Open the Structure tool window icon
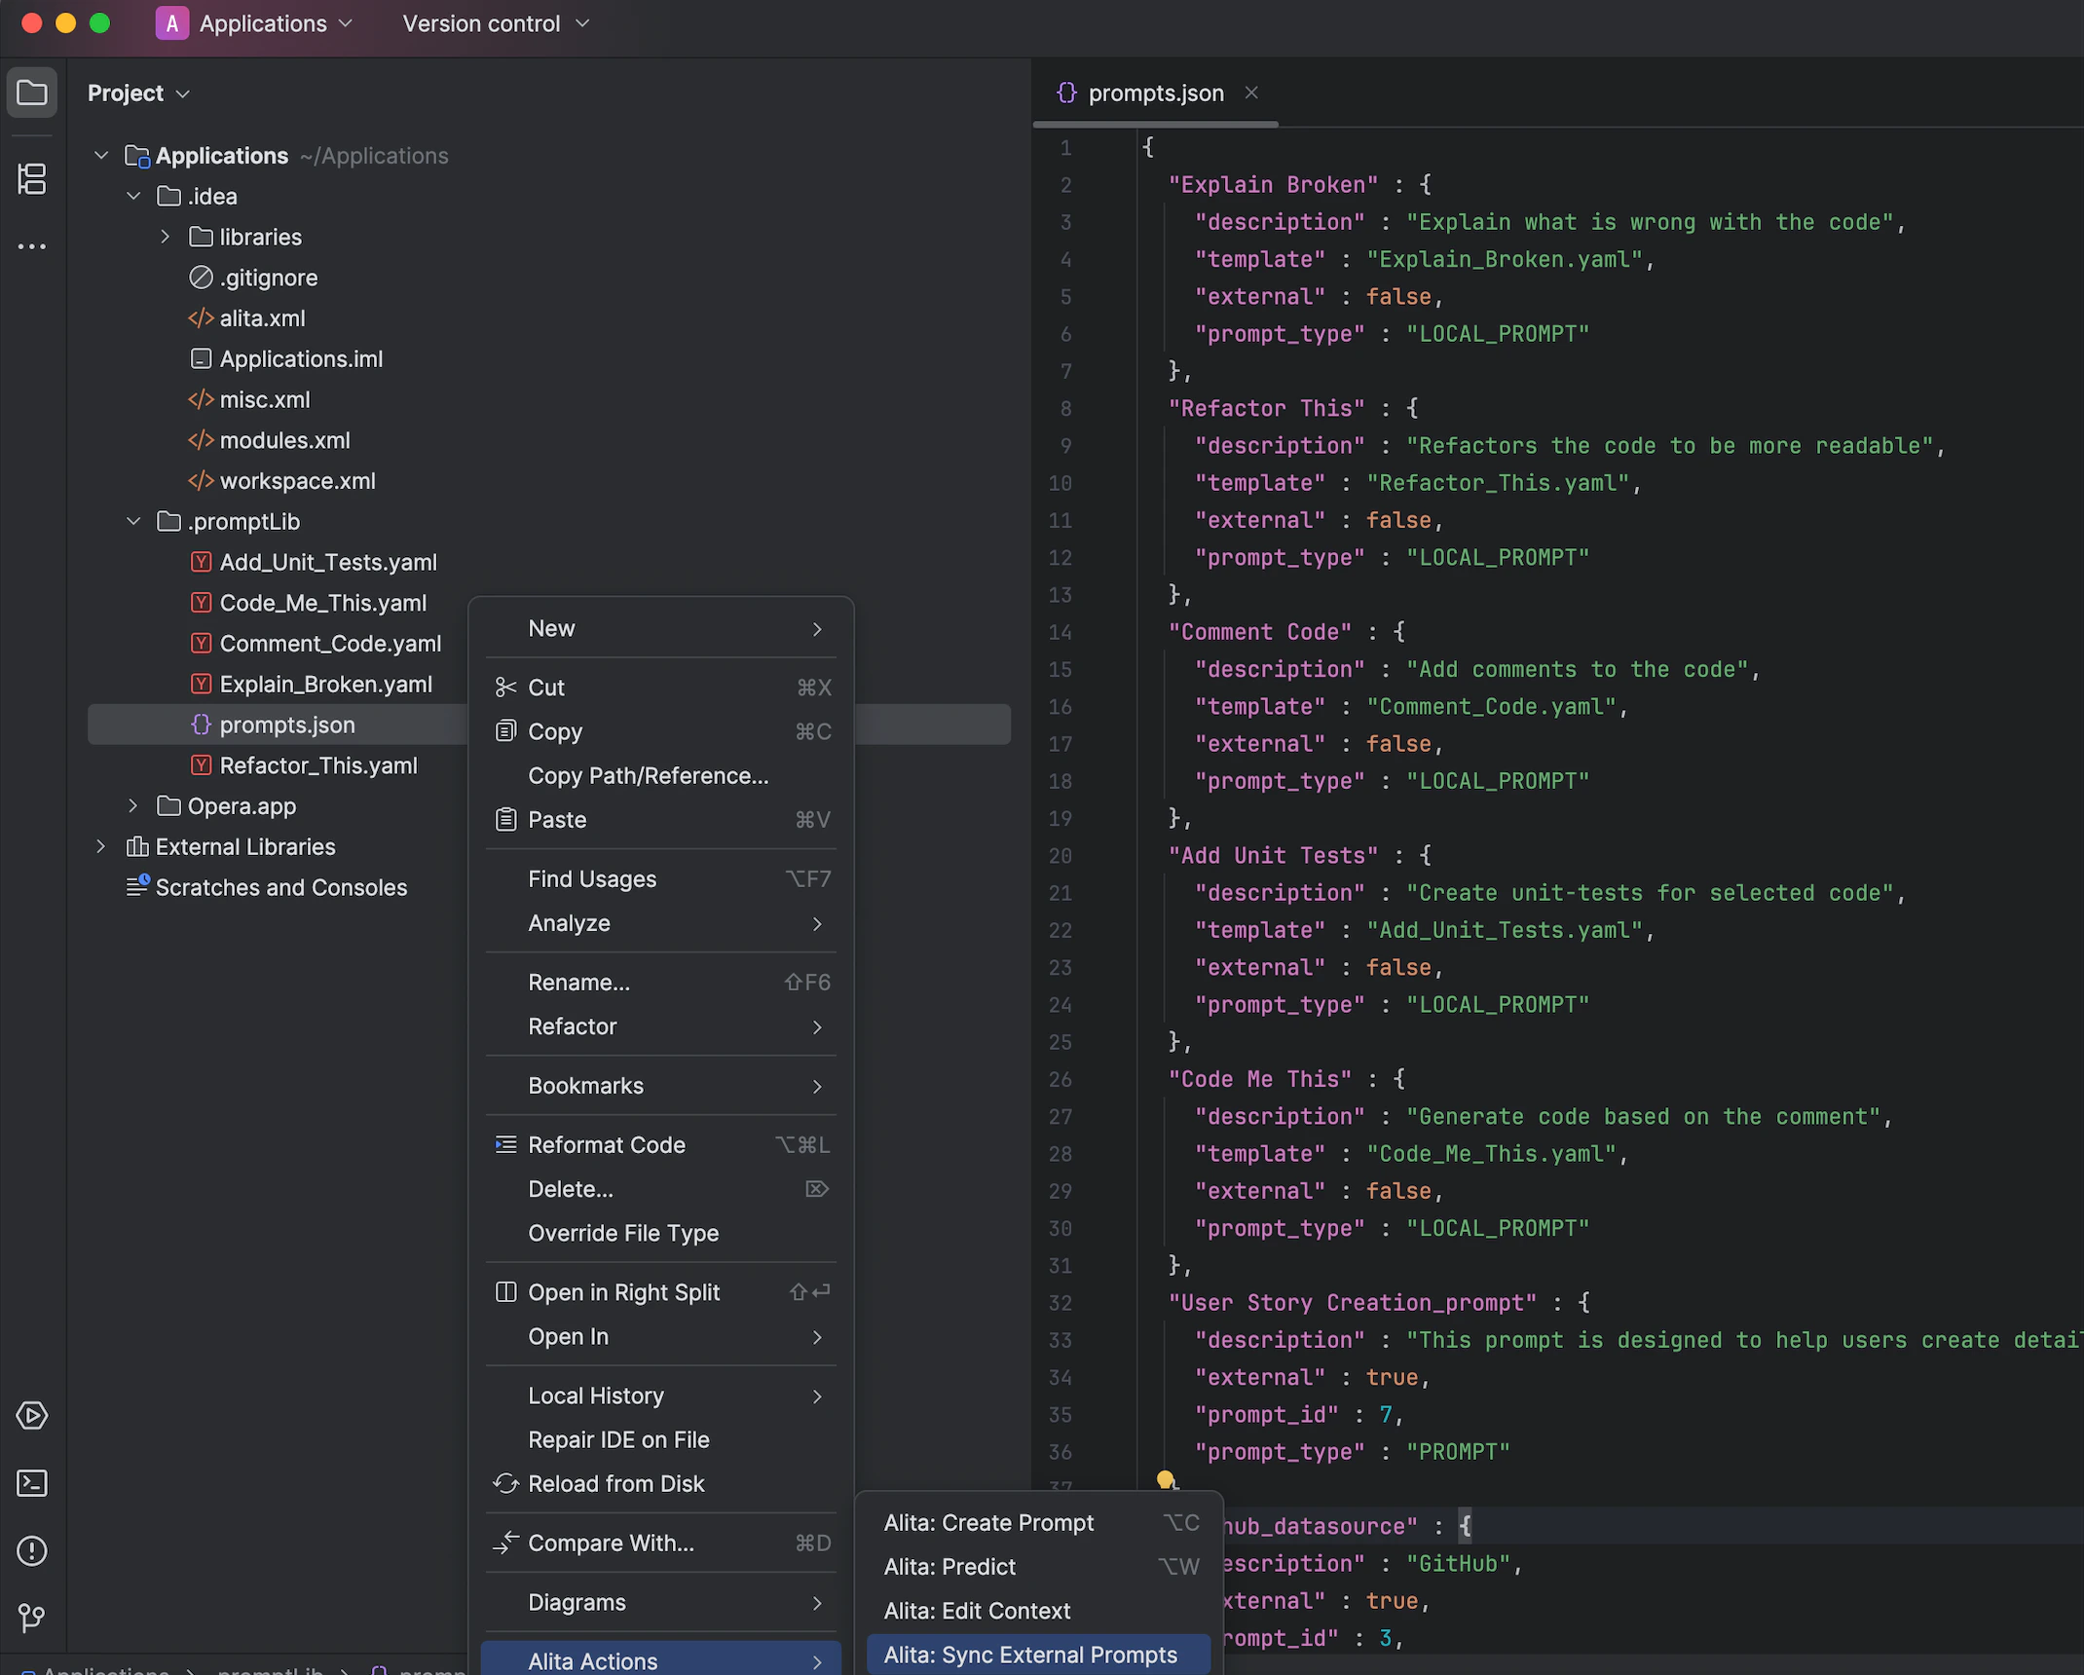 pos(32,179)
